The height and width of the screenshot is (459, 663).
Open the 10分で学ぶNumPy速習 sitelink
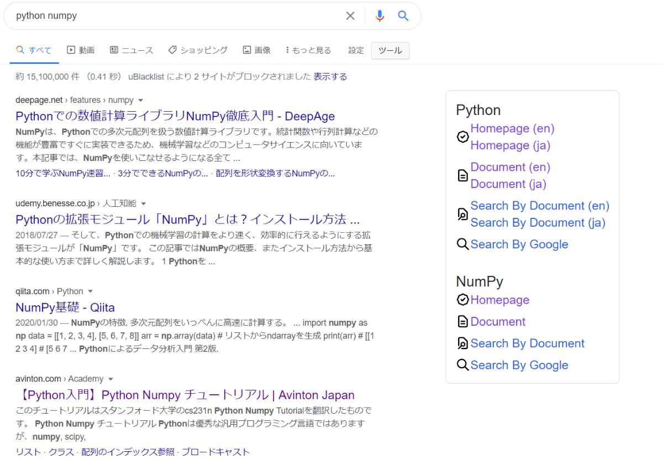(63, 173)
